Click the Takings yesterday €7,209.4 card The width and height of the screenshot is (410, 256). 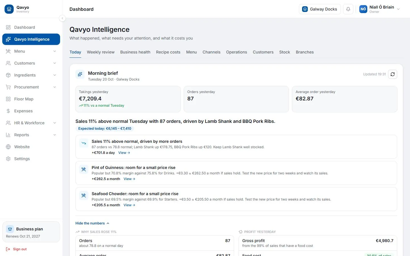coord(128,99)
